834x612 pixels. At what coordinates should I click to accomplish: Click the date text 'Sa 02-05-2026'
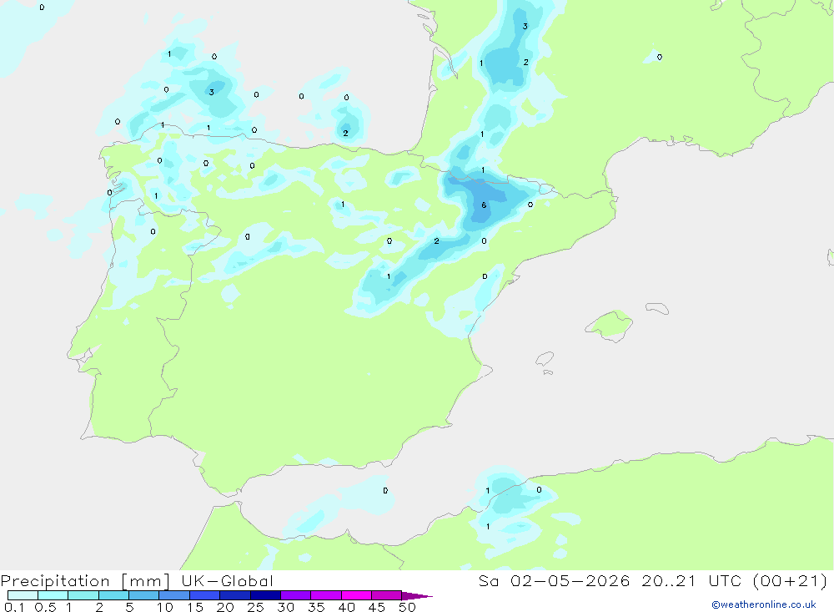coord(555,581)
